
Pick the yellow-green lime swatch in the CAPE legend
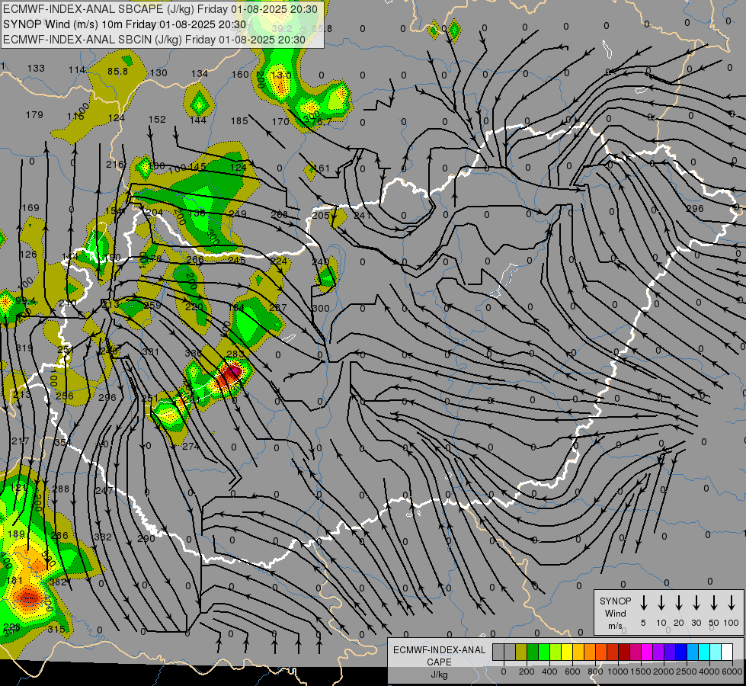click(x=555, y=652)
